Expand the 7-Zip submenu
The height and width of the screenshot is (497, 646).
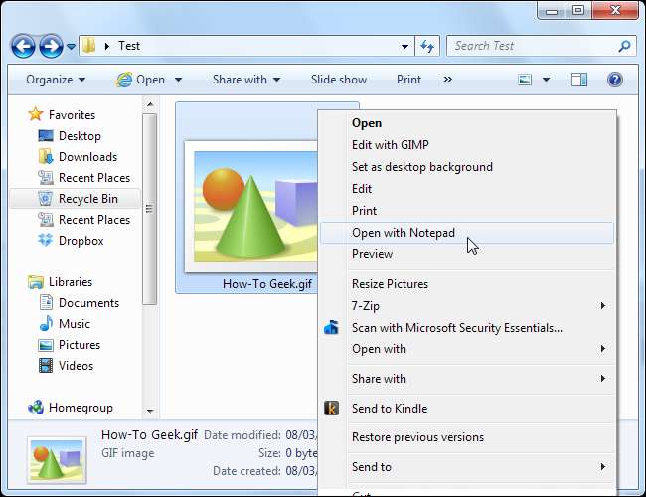pos(467,306)
